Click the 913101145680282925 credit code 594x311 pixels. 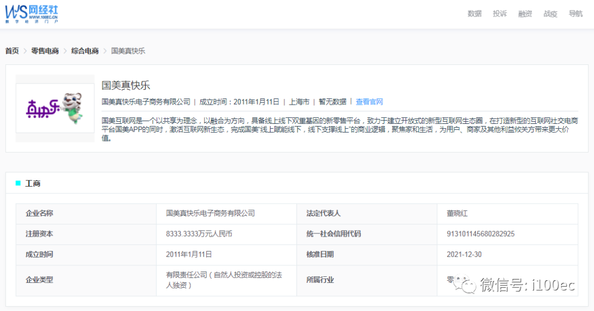click(x=480, y=234)
